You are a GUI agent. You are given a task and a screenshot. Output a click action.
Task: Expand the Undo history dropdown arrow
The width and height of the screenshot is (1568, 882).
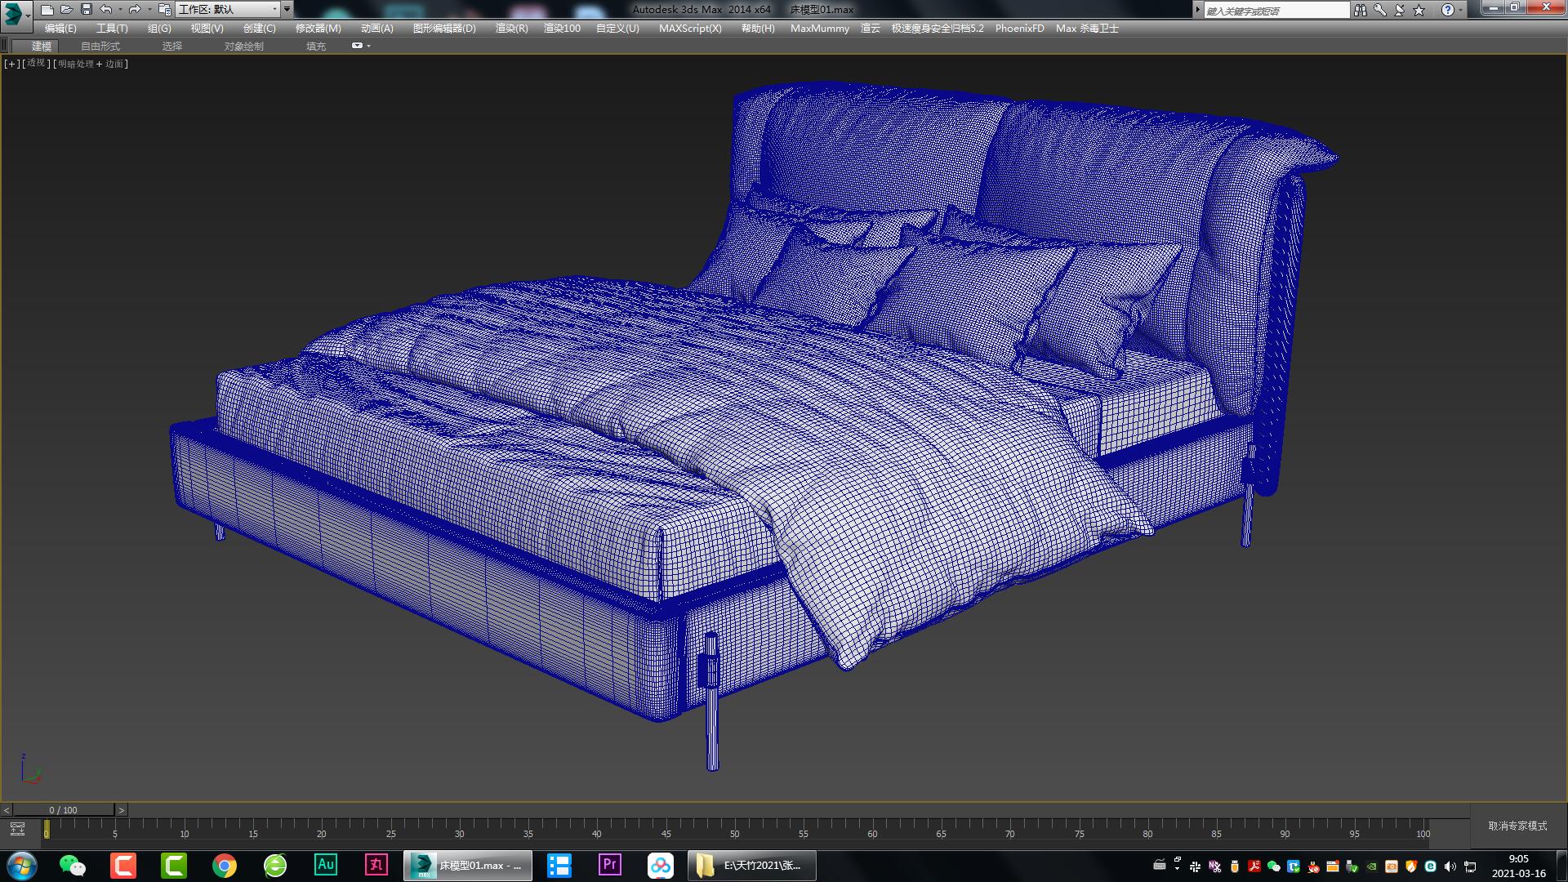pos(121,10)
